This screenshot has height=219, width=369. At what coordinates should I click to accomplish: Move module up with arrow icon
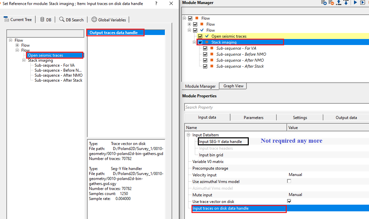(x=338, y=3)
